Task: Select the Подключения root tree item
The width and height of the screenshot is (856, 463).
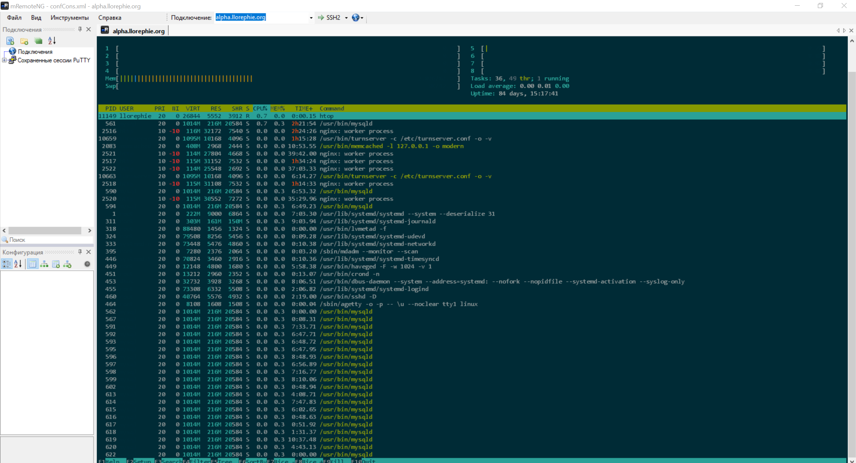Action: point(35,52)
